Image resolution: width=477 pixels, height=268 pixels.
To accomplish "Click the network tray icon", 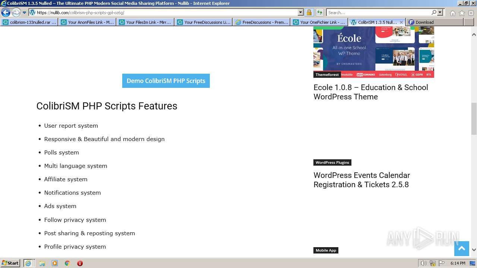I will [433, 263].
